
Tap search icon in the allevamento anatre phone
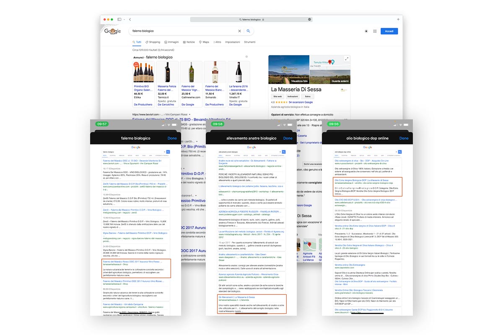pos(284,152)
